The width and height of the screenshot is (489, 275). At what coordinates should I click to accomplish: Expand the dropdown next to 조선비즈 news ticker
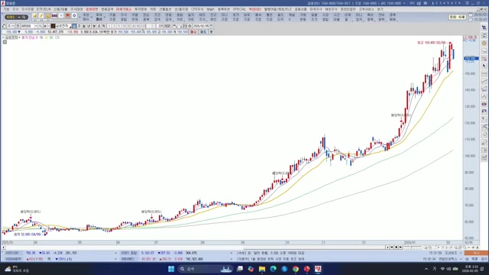point(461,253)
